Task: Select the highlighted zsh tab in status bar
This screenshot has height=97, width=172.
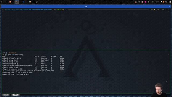Action: [x=16, y=95]
